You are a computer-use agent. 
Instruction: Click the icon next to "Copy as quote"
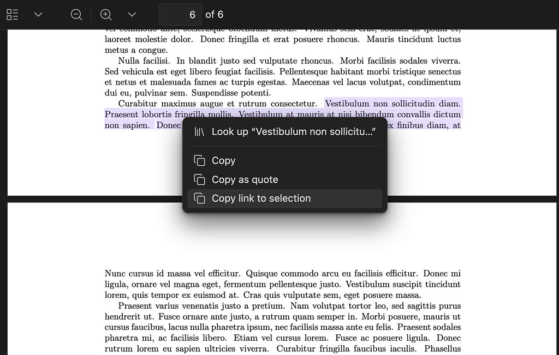pos(199,179)
